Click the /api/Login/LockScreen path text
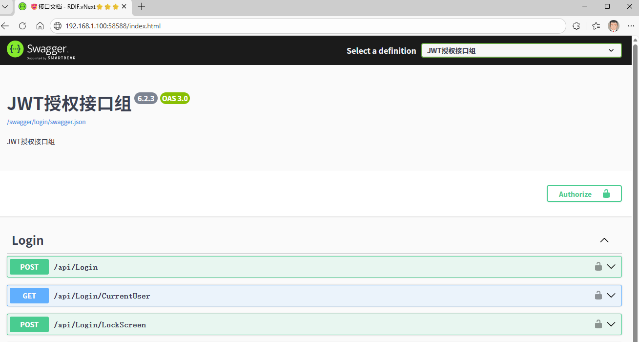639x342 pixels. [x=100, y=325]
